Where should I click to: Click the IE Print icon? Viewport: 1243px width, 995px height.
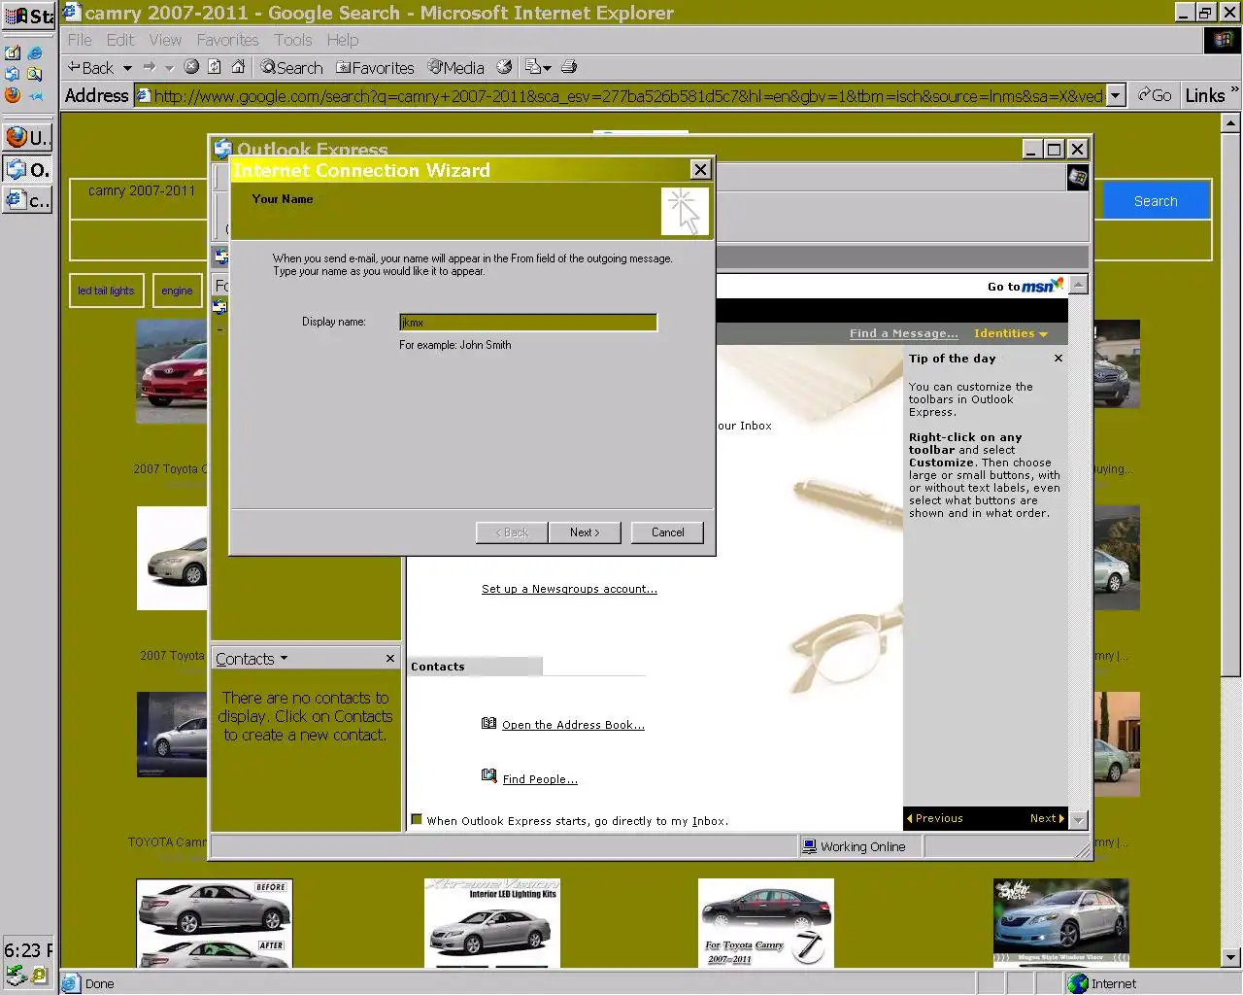coord(569,67)
